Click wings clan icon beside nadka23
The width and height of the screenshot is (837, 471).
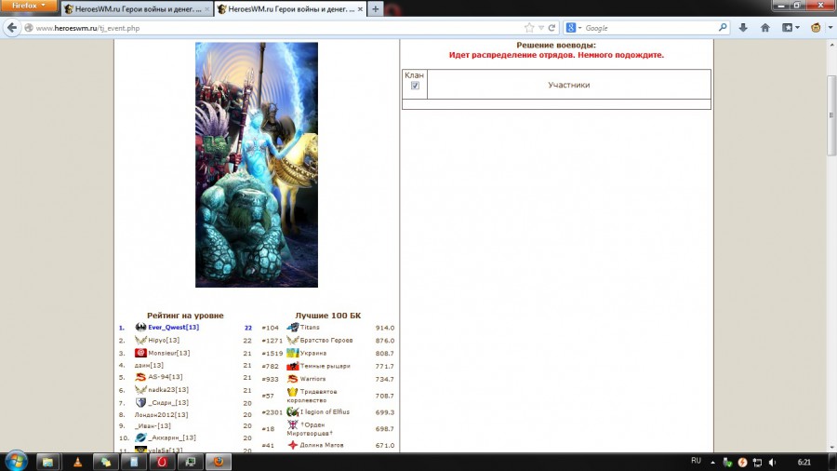[x=140, y=390]
